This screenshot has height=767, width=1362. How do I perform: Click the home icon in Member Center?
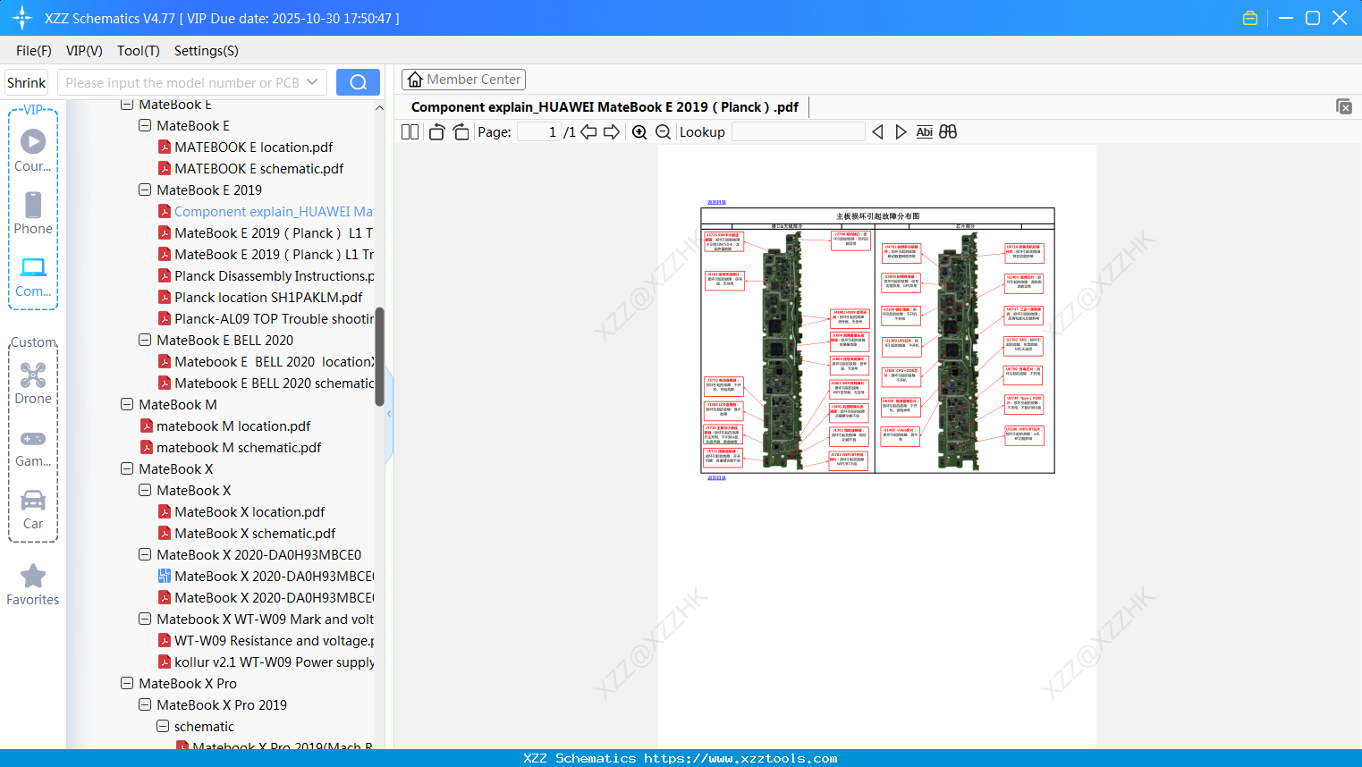tap(415, 80)
